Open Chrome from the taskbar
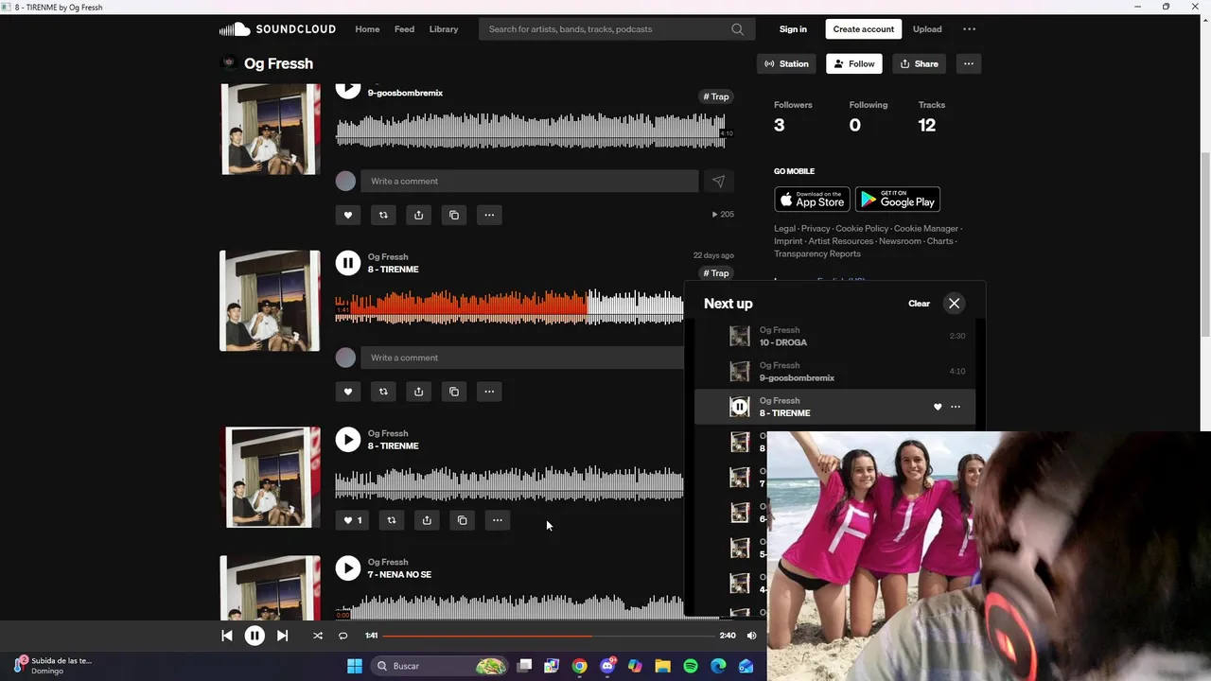Image resolution: width=1211 pixels, height=681 pixels. click(579, 666)
